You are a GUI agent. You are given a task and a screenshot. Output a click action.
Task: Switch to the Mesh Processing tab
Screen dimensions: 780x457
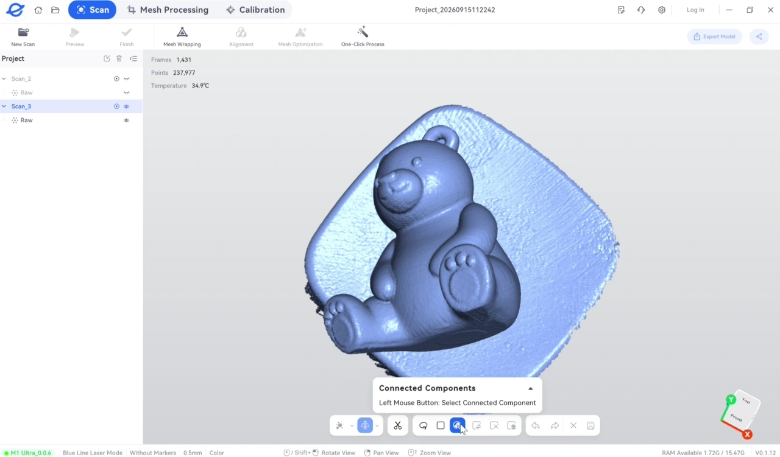click(168, 10)
